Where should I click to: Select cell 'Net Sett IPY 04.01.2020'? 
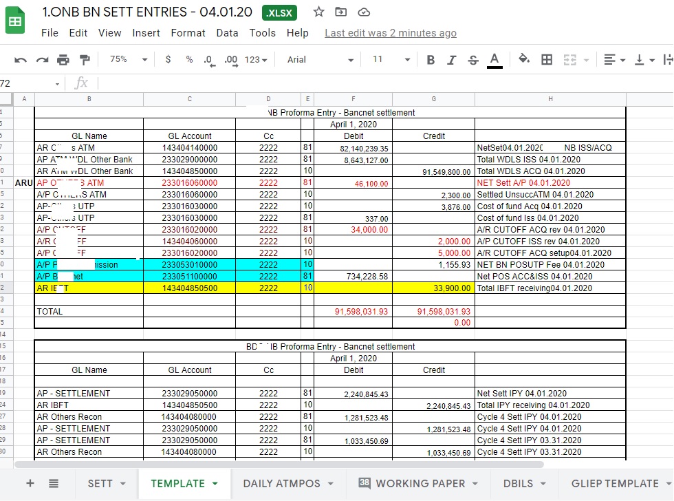(x=550, y=394)
